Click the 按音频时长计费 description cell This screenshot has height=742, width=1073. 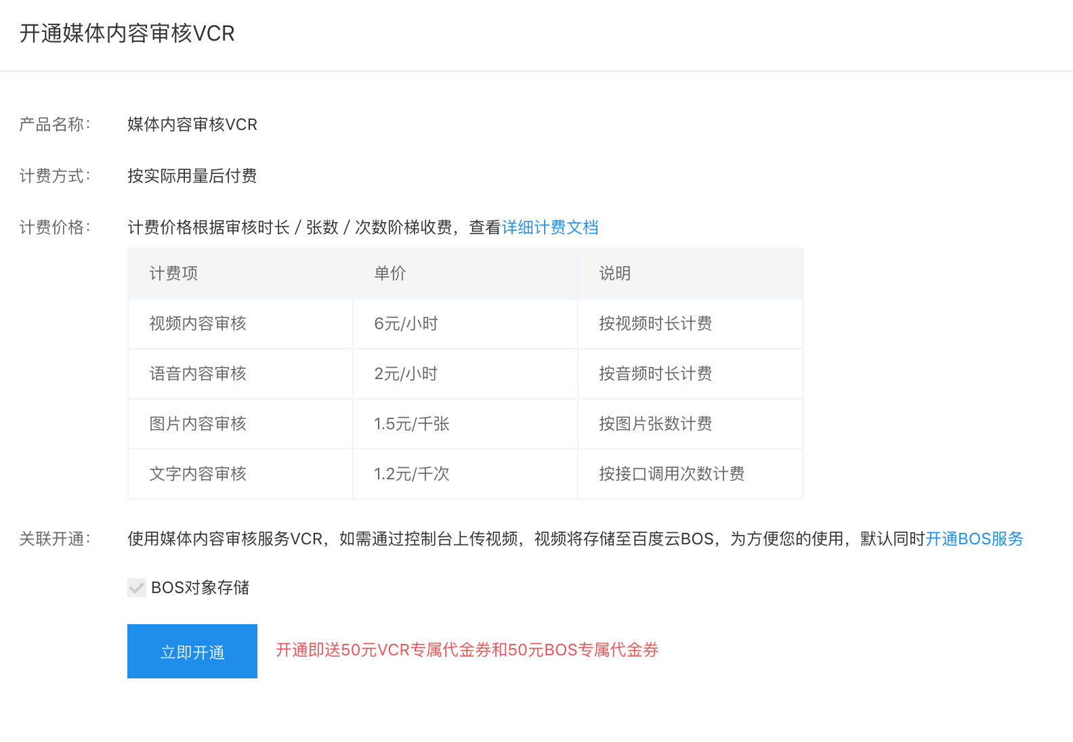(690, 374)
